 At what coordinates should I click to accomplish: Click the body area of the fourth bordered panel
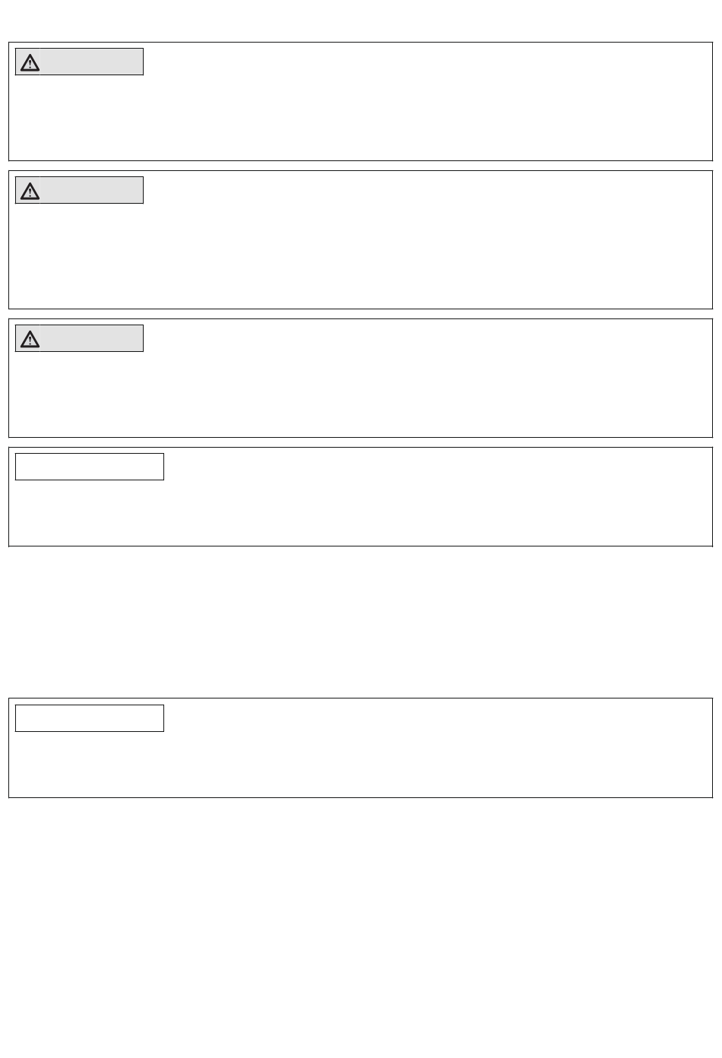(x=361, y=513)
